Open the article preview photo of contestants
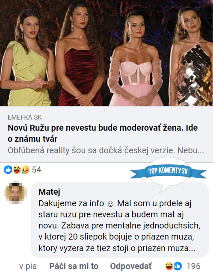The width and height of the screenshot is (213, 272). 106,53
